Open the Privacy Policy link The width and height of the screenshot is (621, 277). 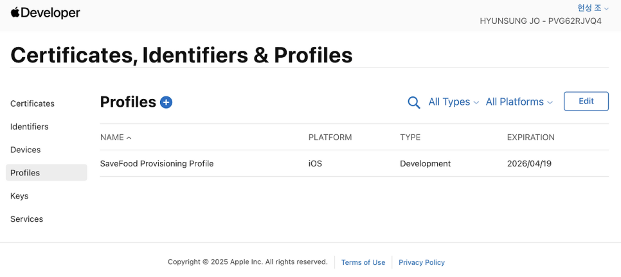coord(422,262)
